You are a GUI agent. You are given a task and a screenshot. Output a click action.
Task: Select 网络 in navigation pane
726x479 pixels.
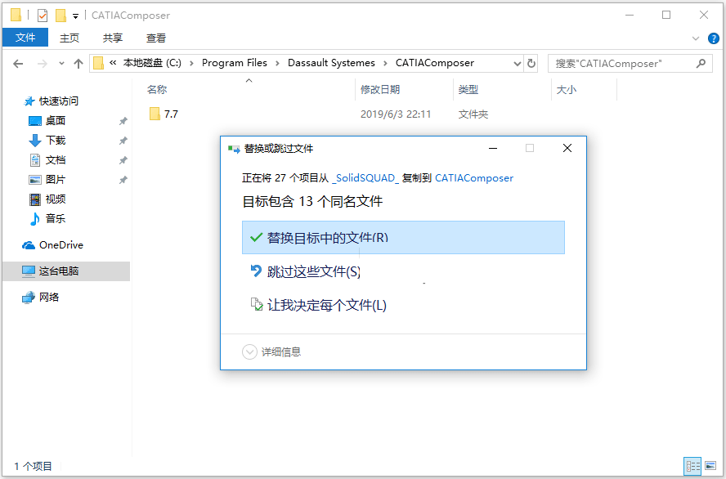tap(48, 297)
